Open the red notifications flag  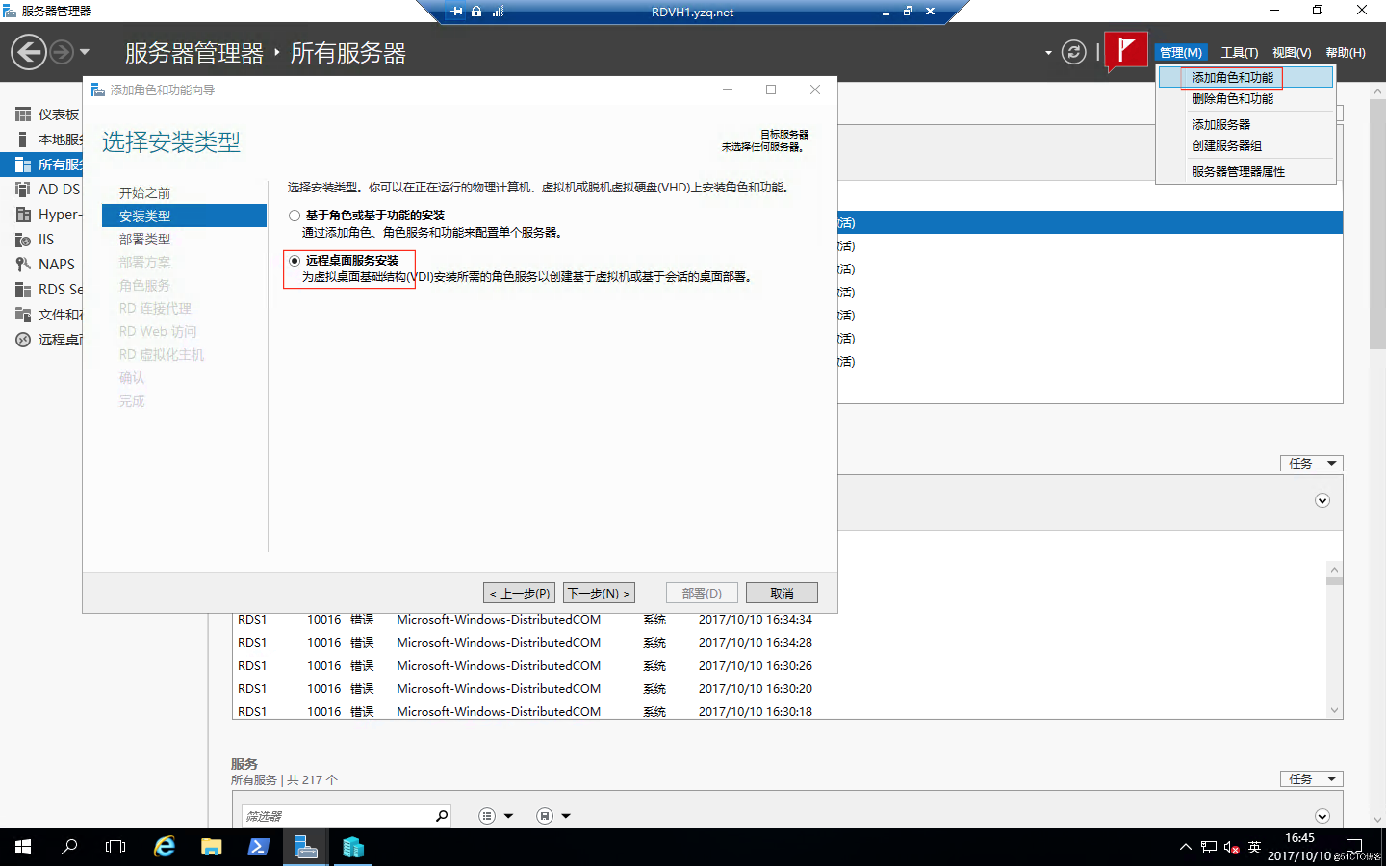[1126, 51]
